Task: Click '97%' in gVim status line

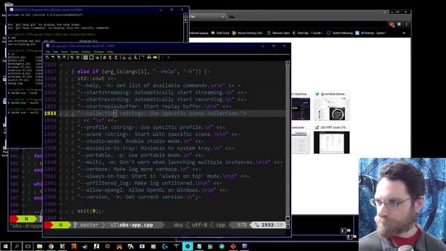Action: coord(242,225)
